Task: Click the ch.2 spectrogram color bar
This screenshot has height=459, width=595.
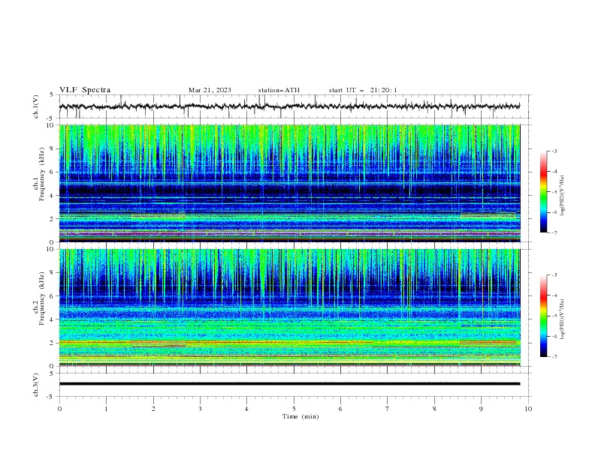Action: 544,316
